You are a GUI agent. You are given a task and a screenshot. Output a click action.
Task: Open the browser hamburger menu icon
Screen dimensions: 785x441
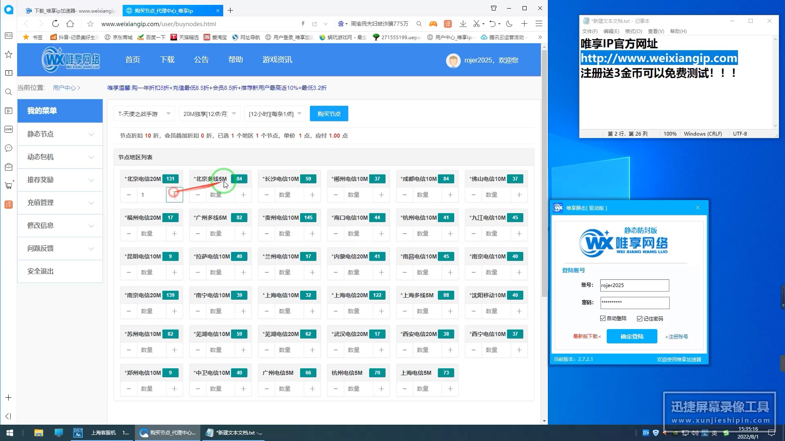pos(539,24)
